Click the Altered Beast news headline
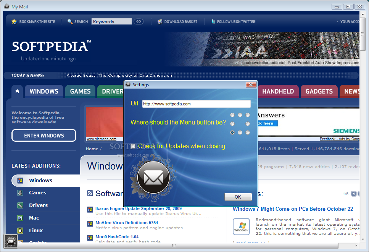The height and width of the screenshot is (252, 369). pyautogui.click(x=119, y=75)
